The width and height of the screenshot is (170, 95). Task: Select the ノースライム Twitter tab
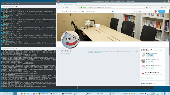66,4
